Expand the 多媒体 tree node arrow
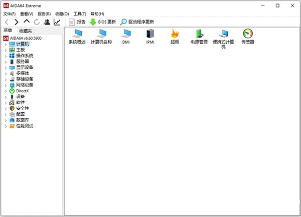Screen dimensions: 301x217 (x=6, y=74)
